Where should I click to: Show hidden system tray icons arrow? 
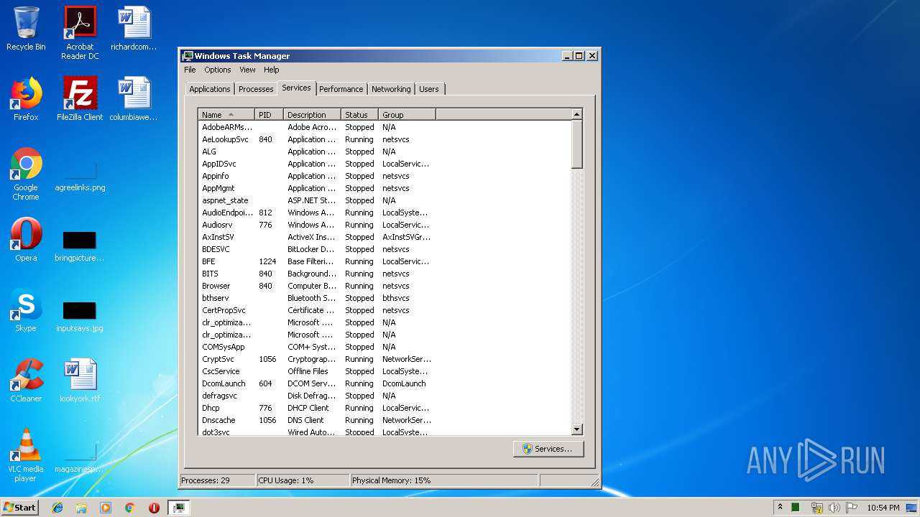tap(780, 507)
